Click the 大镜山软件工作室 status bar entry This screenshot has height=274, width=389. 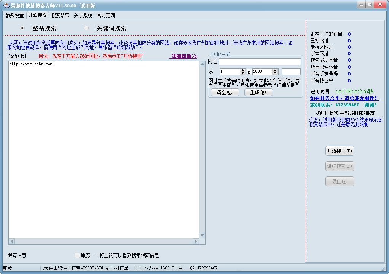pos(85,268)
